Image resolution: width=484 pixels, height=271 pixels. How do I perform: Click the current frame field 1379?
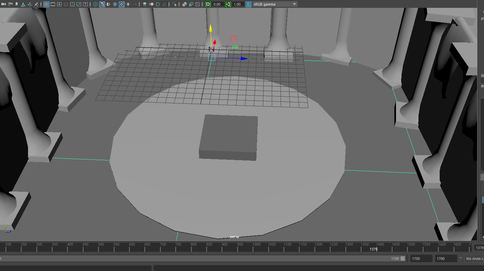tap(479, 248)
